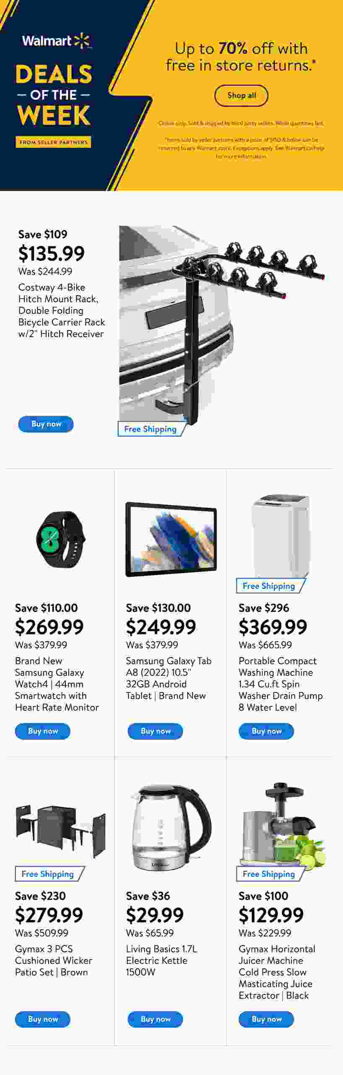Open the Samsung Galaxy Watch4 image
Image resolution: width=343 pixels, height=1075 pixels.
pos(61,538)
